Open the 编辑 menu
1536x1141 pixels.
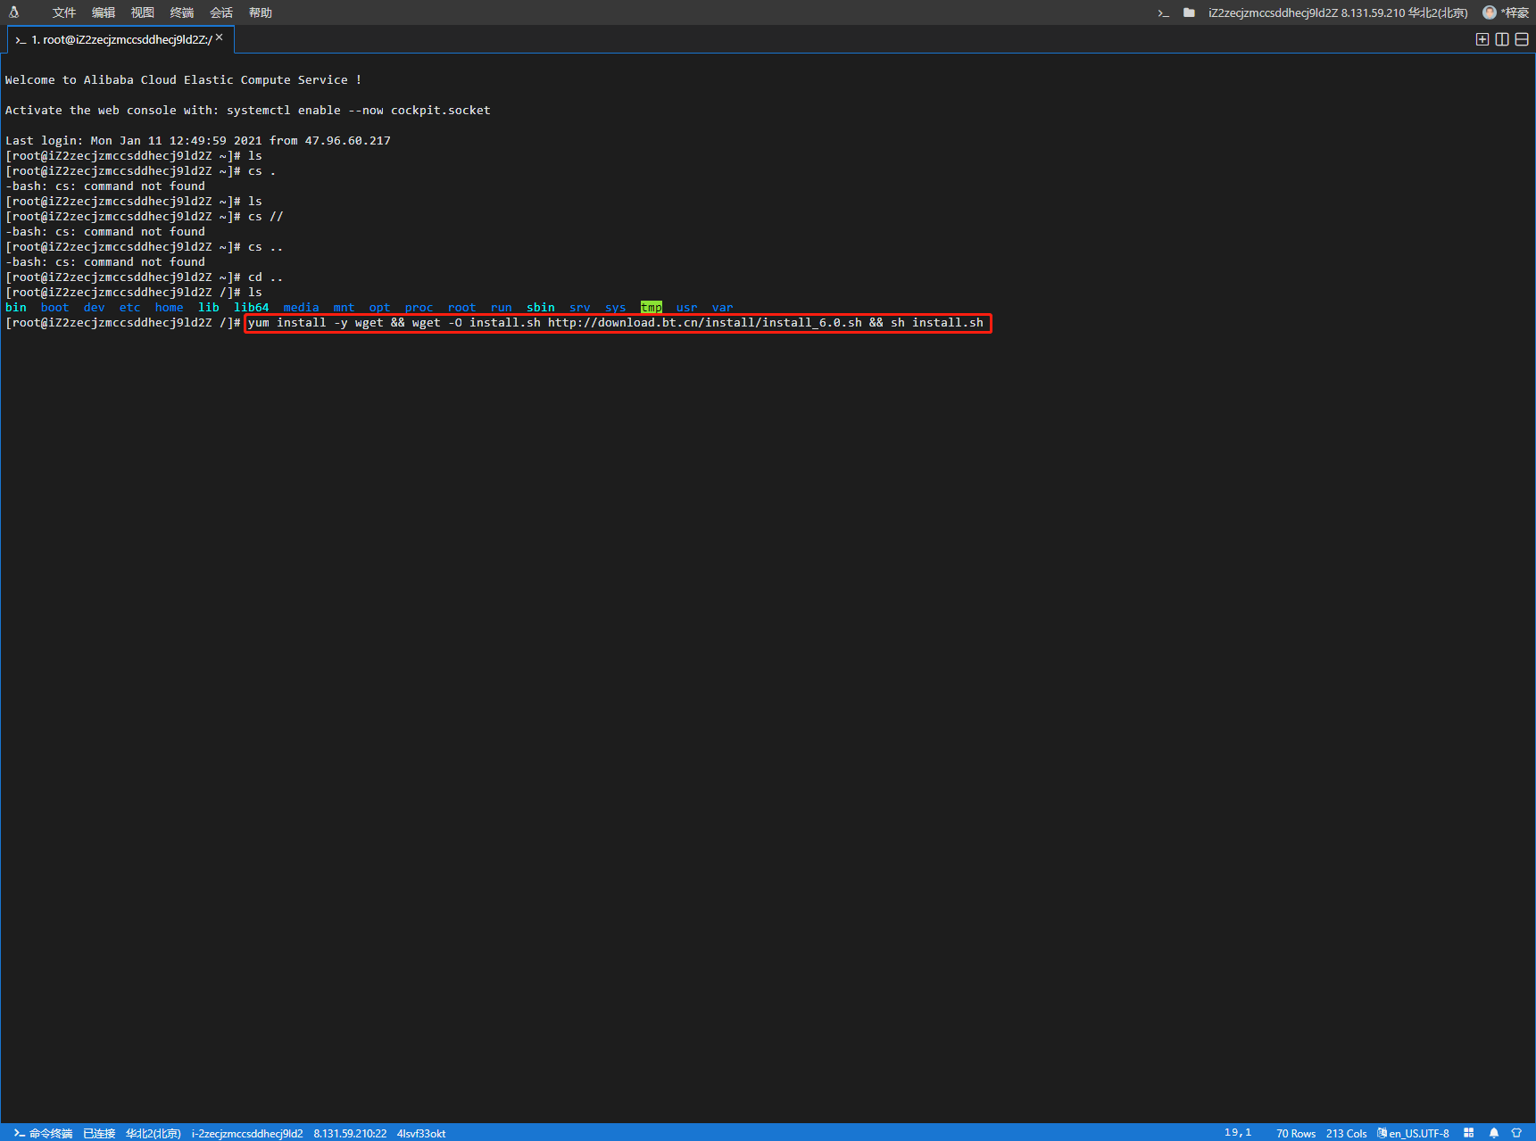point(104,12)
